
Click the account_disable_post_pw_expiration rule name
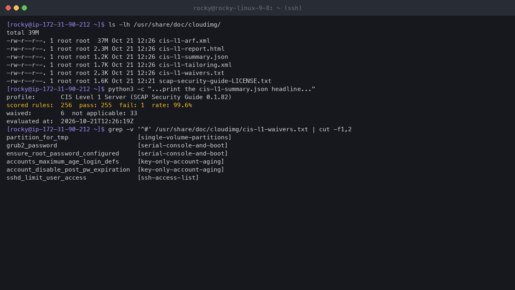(68, 170)
